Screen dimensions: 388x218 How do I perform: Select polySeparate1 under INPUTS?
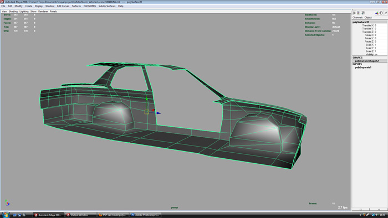(x=363, y=67)
